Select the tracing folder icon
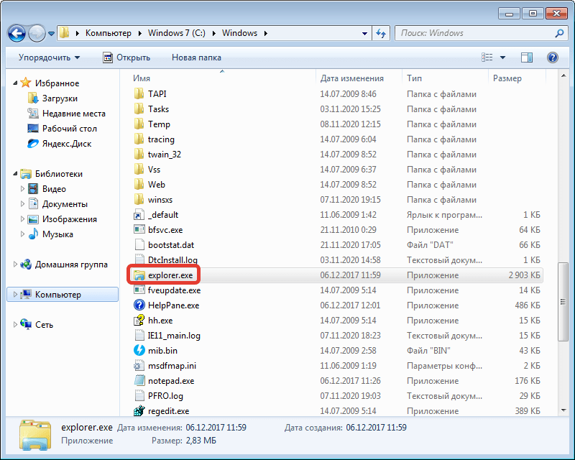This screenshot has width=575, height=460. pos(139,139)
